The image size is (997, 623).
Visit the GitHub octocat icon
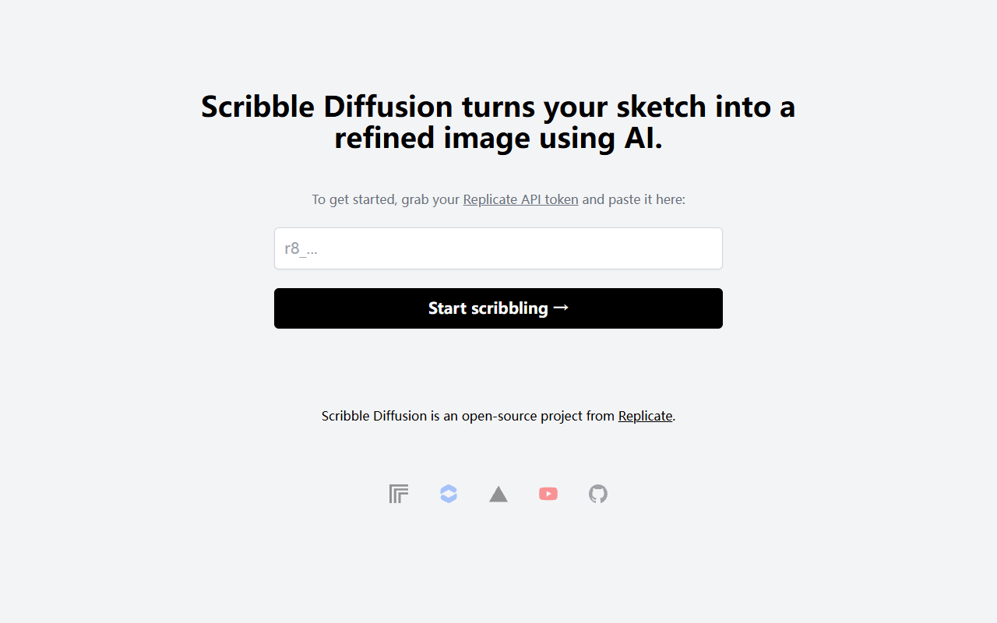tap(598, 494)
